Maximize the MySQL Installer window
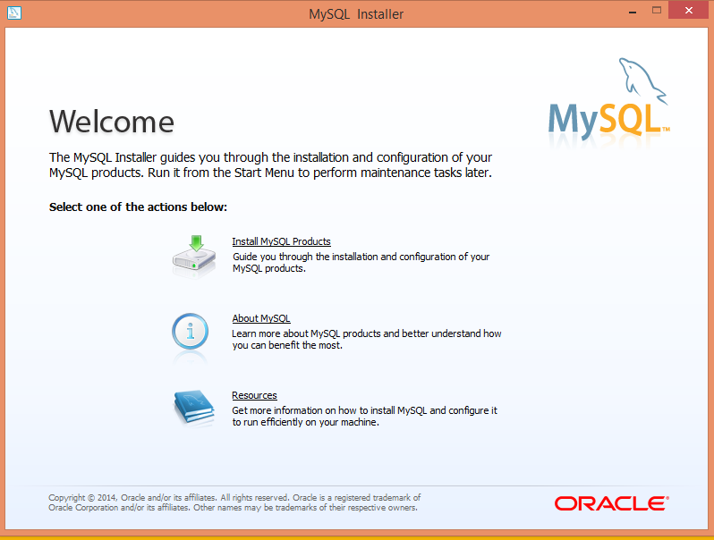 click(x=656, y=11)
